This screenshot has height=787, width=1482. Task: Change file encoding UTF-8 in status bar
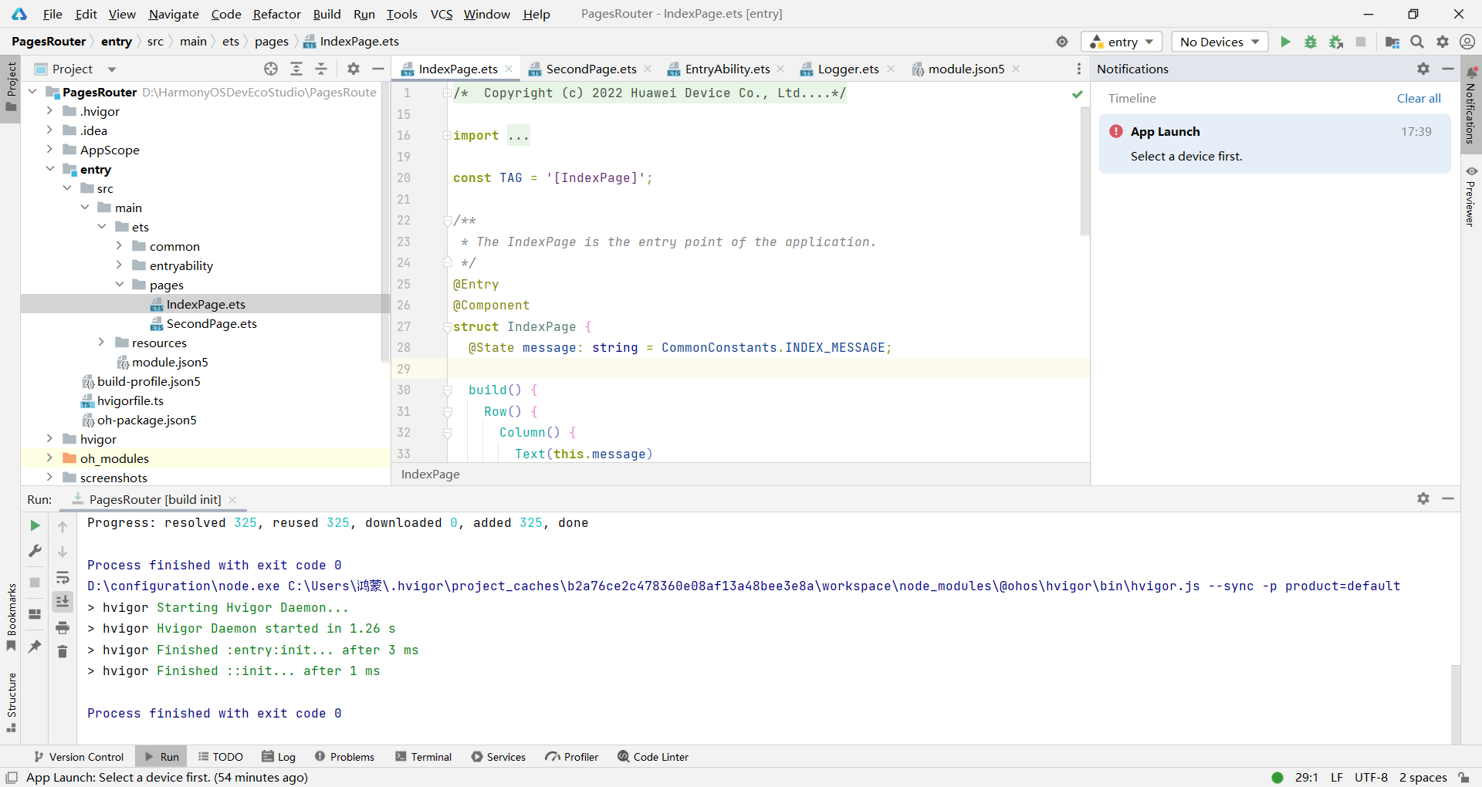[x=1371, y=777]
